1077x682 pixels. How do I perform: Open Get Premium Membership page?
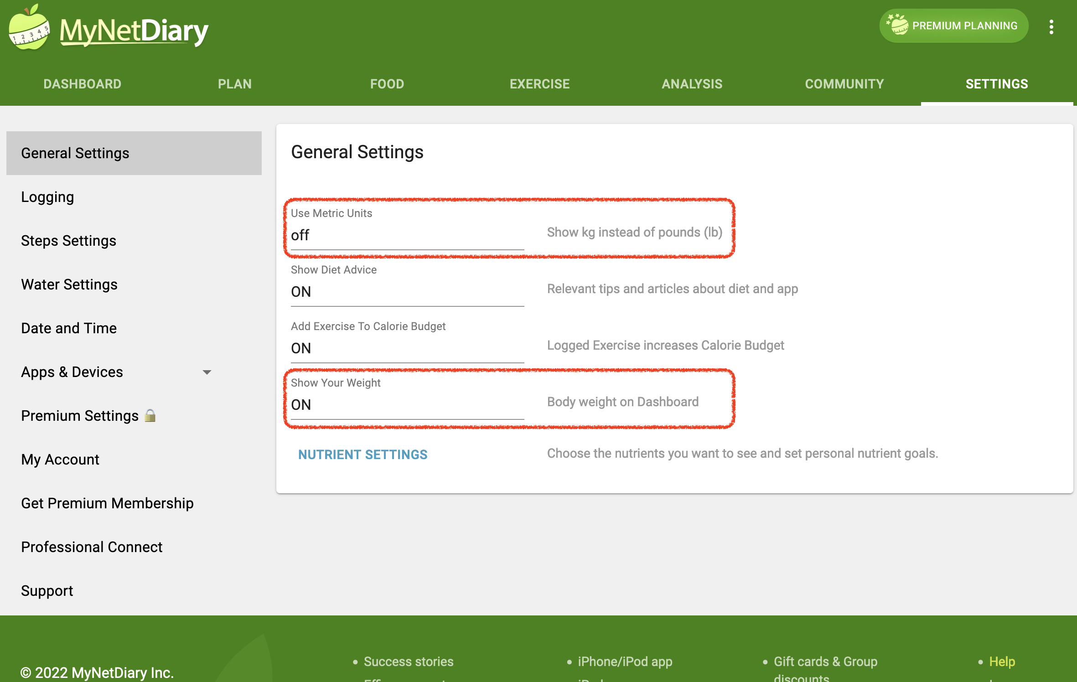pyautogui.click(x=134, y=503)
